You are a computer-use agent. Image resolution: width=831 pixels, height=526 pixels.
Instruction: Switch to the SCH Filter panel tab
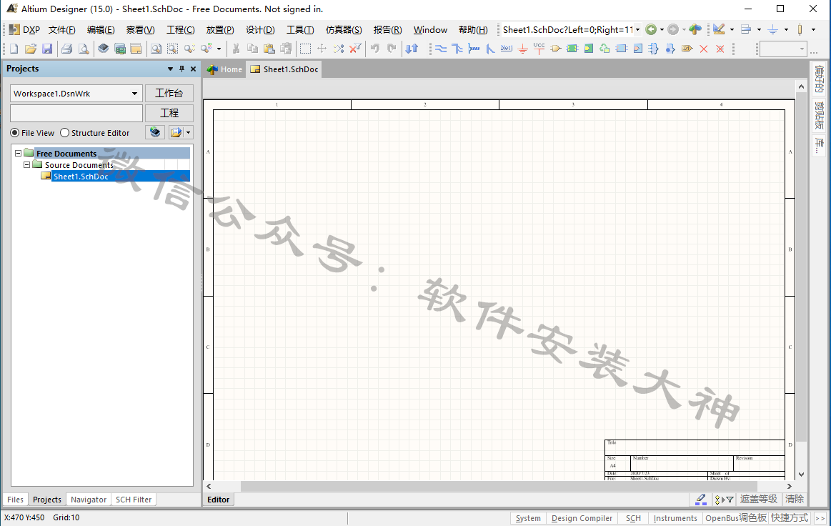click(x=134, y=500)
